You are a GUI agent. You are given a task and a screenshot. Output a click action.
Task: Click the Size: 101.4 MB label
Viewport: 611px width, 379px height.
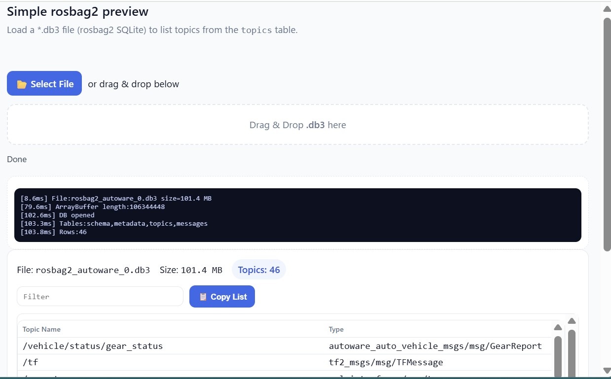(x=191, y=270)
